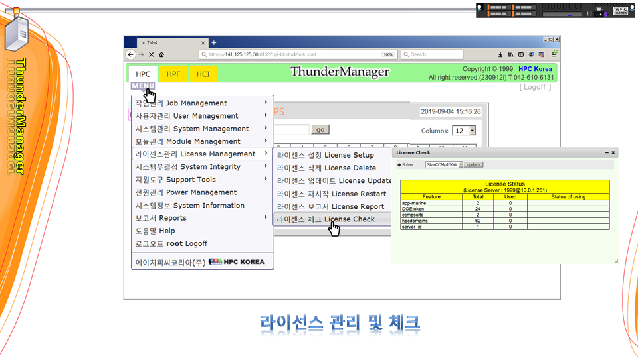The height and width of the screenshot is (358, 638).
Task: Choose License Report menu item
Action: pyautogui.click(x=330, y=207)
